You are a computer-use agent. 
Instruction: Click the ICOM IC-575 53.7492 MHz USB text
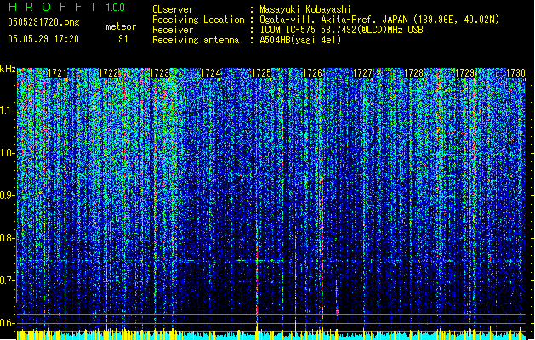(342, 30)
